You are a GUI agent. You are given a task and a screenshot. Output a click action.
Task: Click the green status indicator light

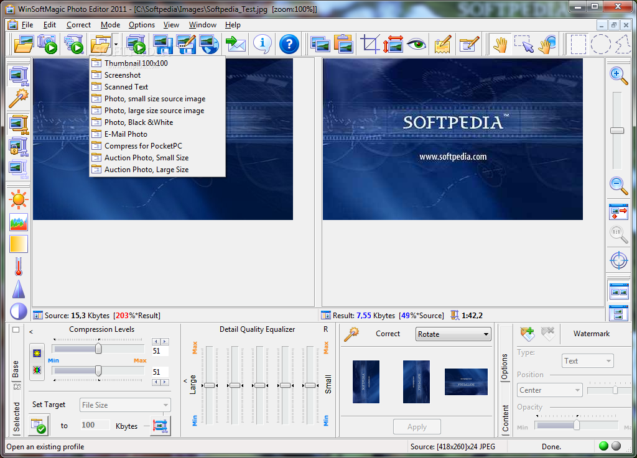coord(603,446)
